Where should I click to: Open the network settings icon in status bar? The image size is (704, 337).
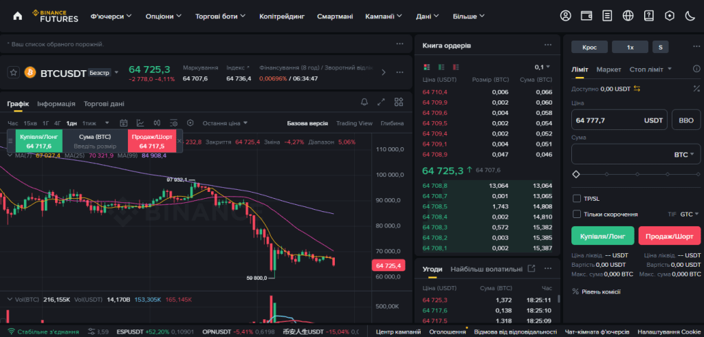[91, 331]
